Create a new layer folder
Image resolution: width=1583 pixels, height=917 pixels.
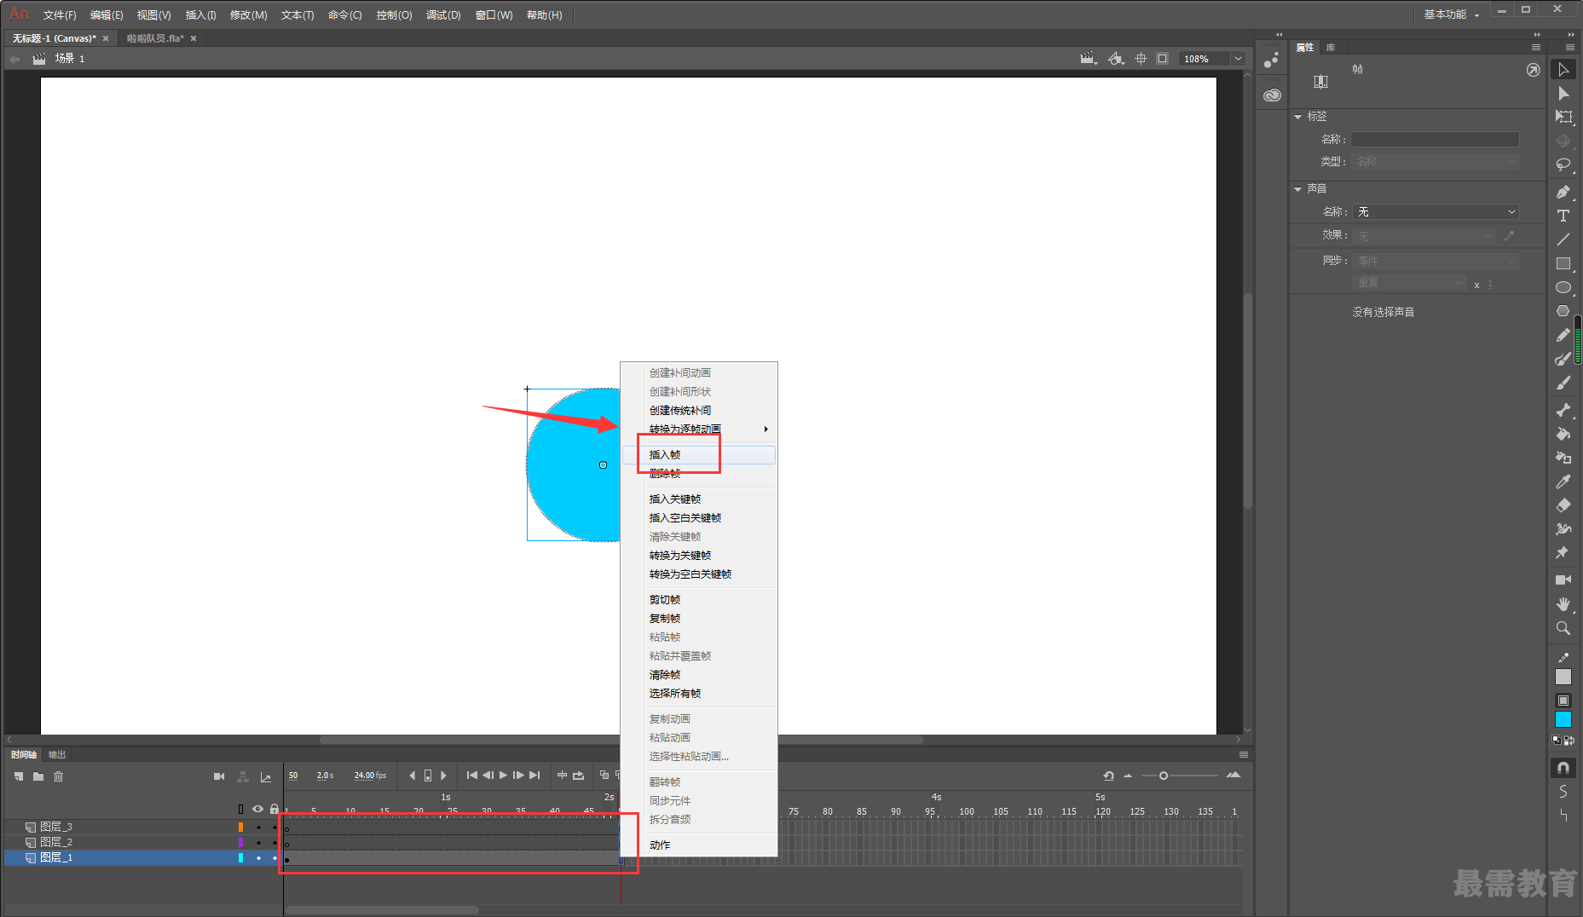pos(38,776)
